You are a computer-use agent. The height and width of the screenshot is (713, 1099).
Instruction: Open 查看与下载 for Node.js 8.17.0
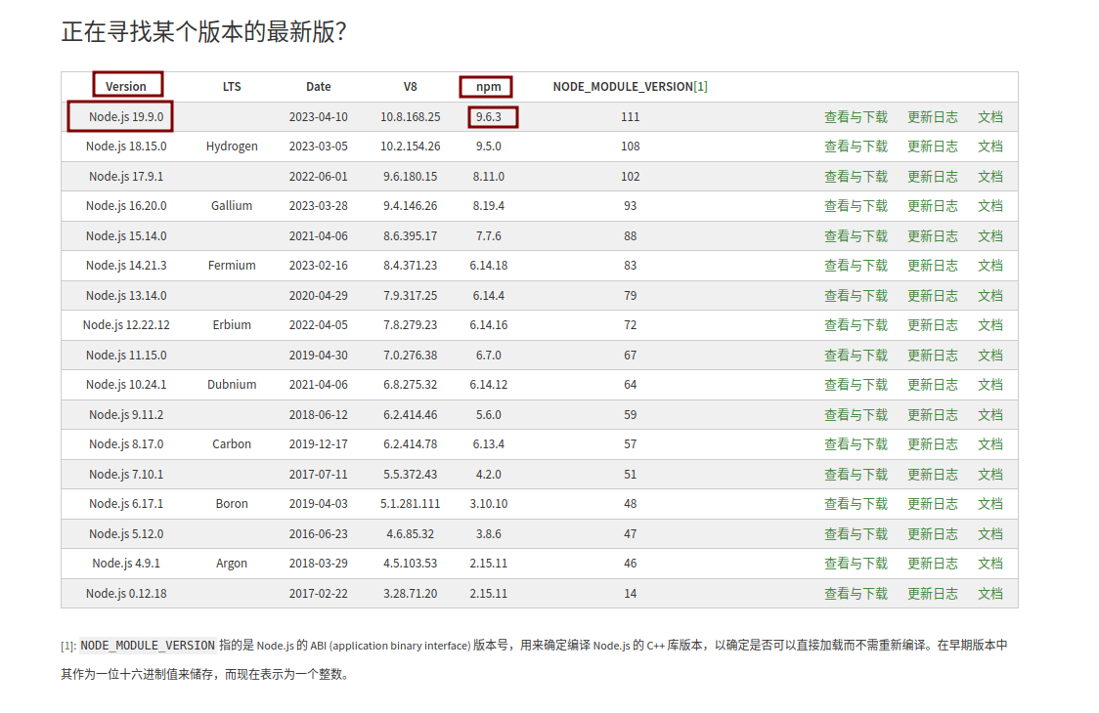point(856,444)
